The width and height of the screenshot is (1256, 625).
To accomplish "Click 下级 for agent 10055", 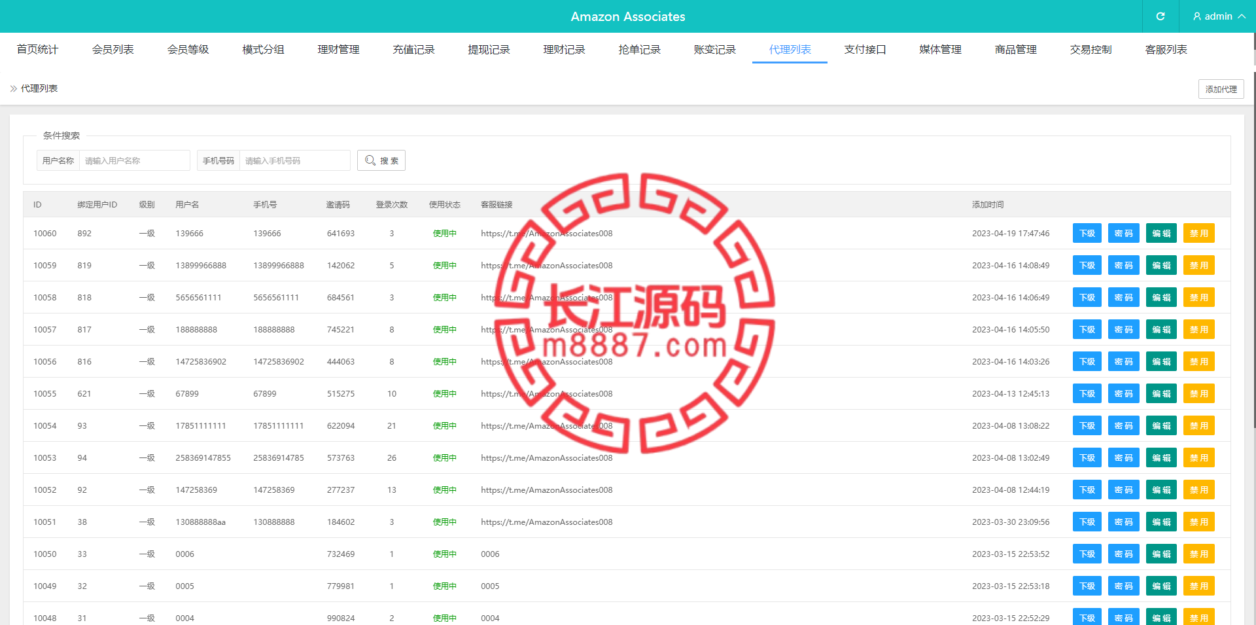I will tap(1087, 393).
